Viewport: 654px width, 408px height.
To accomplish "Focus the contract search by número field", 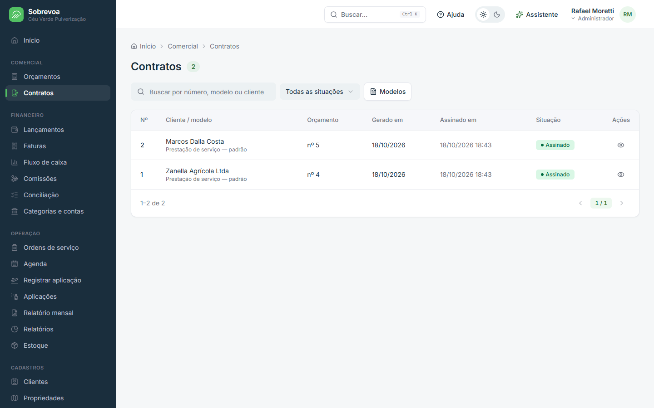I will 203,92.
